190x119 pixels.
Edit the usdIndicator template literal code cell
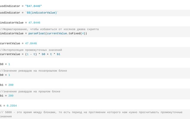click(95, 13)
